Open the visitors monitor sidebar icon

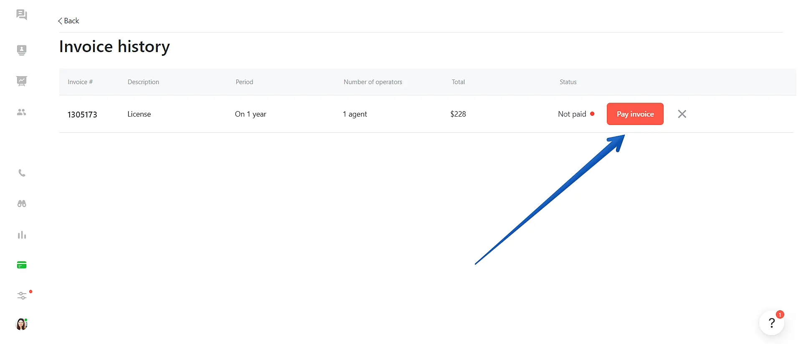(x=22, y=50)
